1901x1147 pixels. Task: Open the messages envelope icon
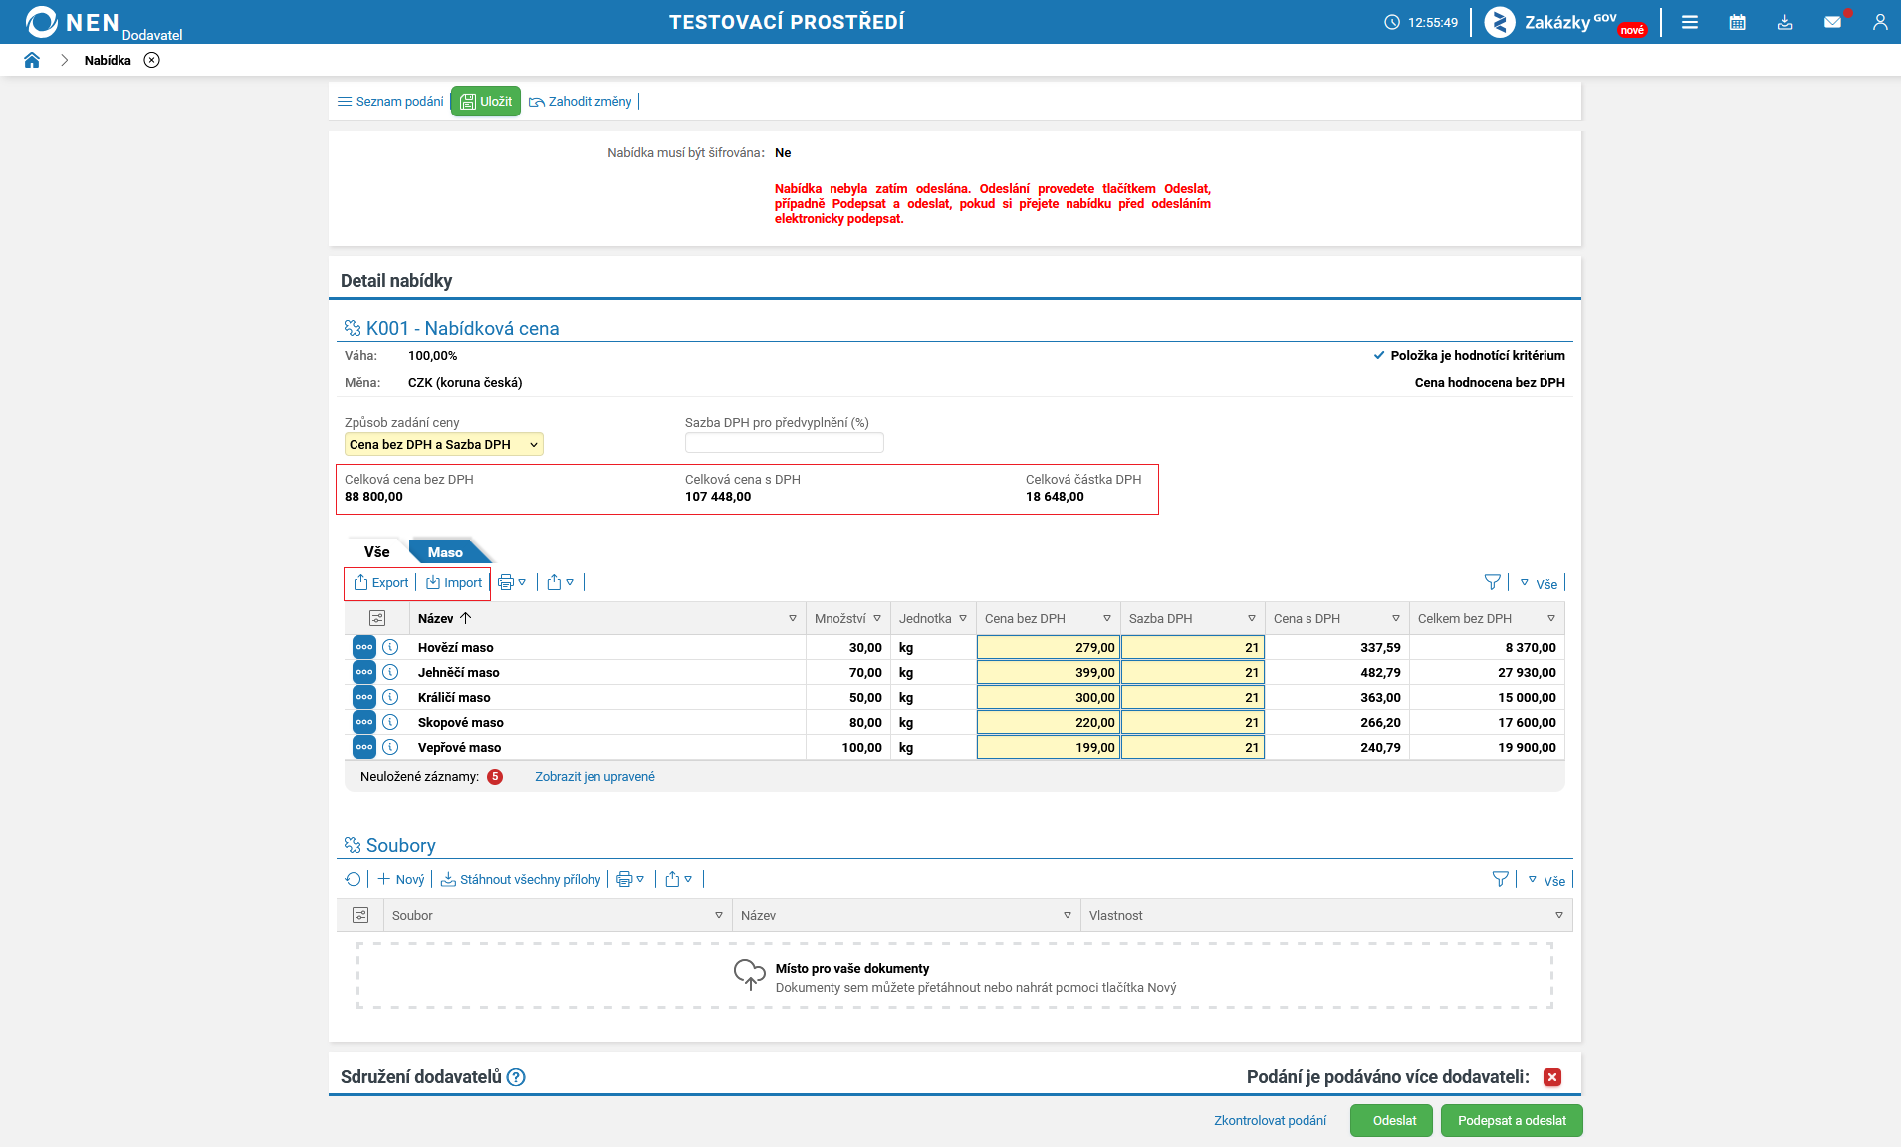pos(1832,22)
